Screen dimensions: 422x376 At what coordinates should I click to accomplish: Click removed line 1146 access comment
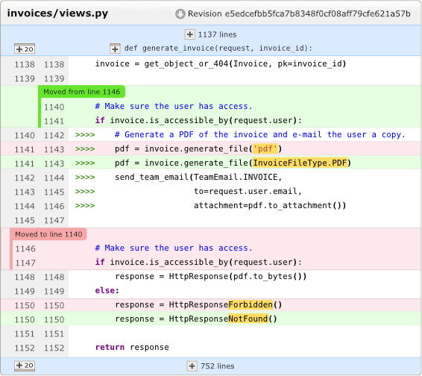(x=174, y=248)
